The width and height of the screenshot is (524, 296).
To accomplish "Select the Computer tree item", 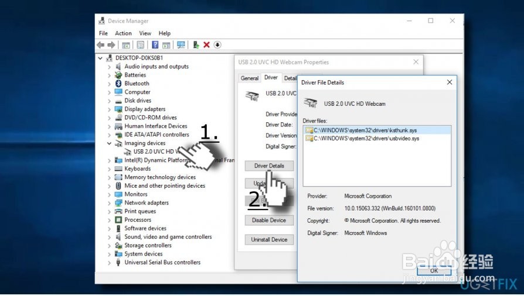I will (137, 92).
